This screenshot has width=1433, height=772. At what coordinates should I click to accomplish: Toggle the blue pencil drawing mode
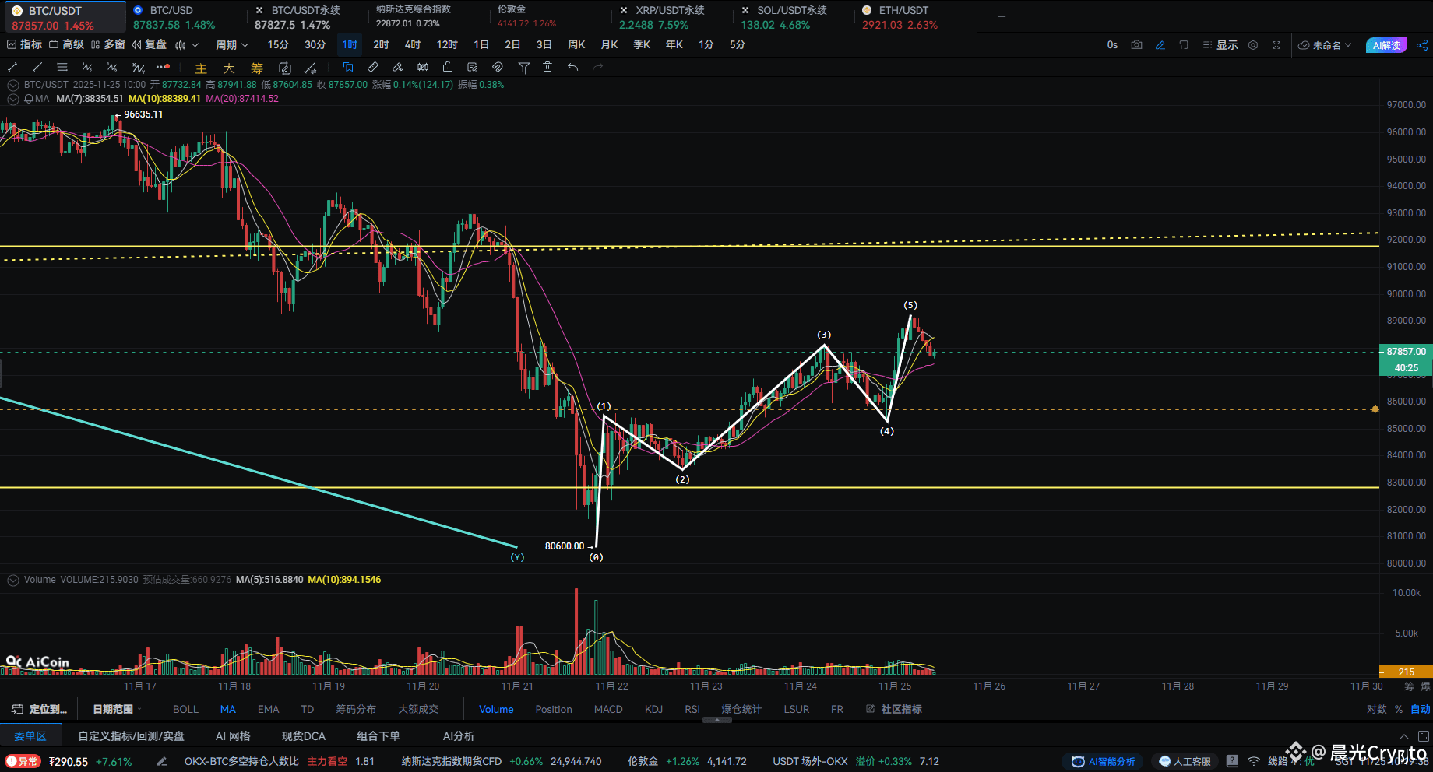(1160, 45)
